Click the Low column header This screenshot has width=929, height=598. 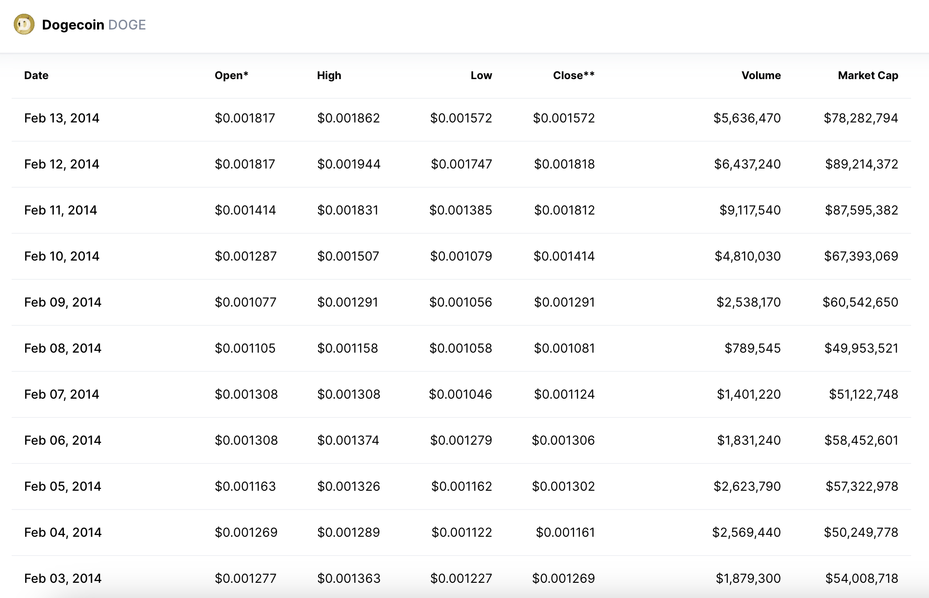(481, 76)
